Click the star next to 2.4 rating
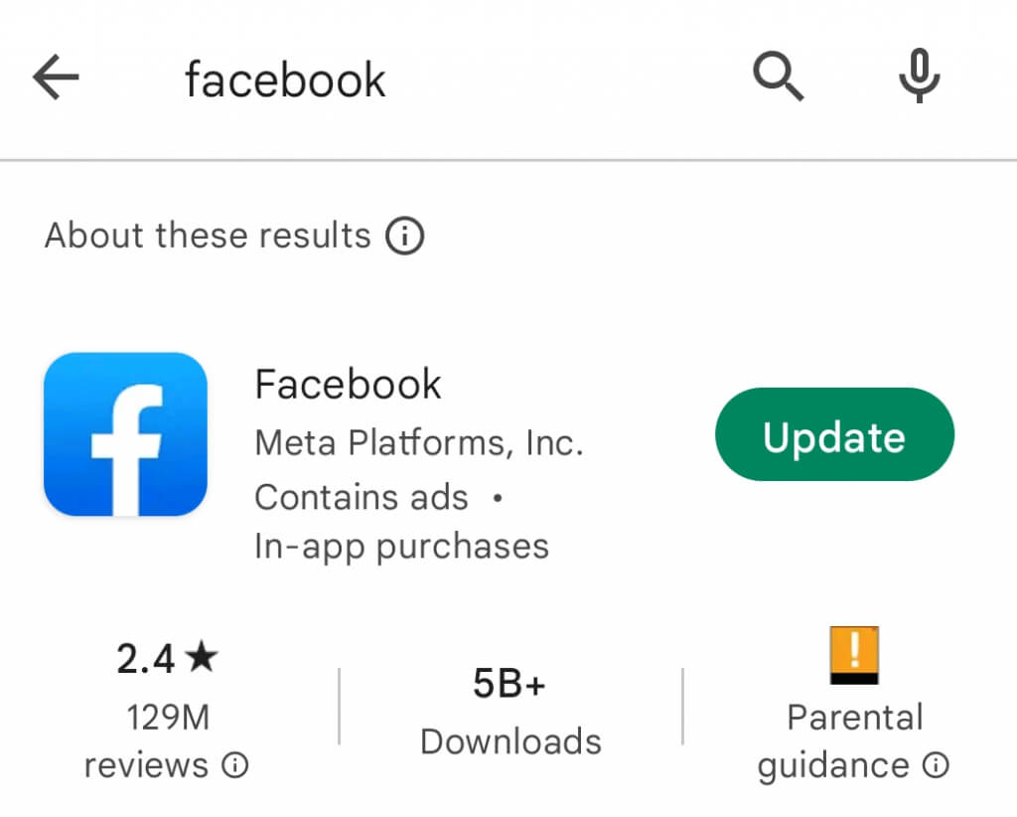The height and width of the screenshot is (817, 1017). 202,657
